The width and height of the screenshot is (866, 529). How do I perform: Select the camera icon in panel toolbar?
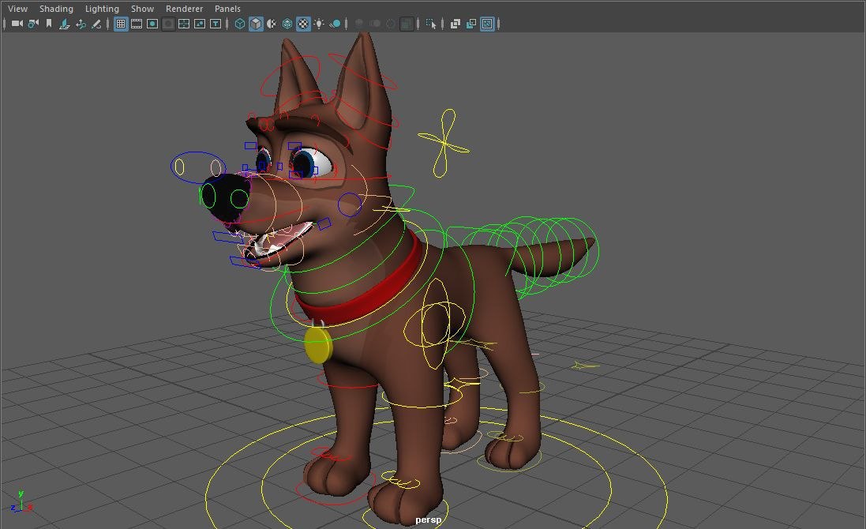[16, 24]
